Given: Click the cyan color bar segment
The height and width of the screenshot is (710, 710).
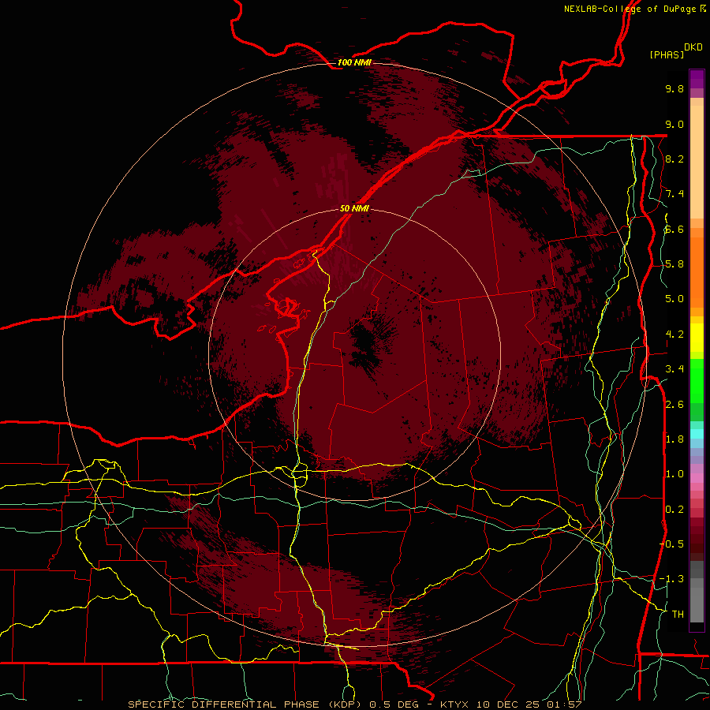Looking at the screenshot, I should tap(697, 434).
